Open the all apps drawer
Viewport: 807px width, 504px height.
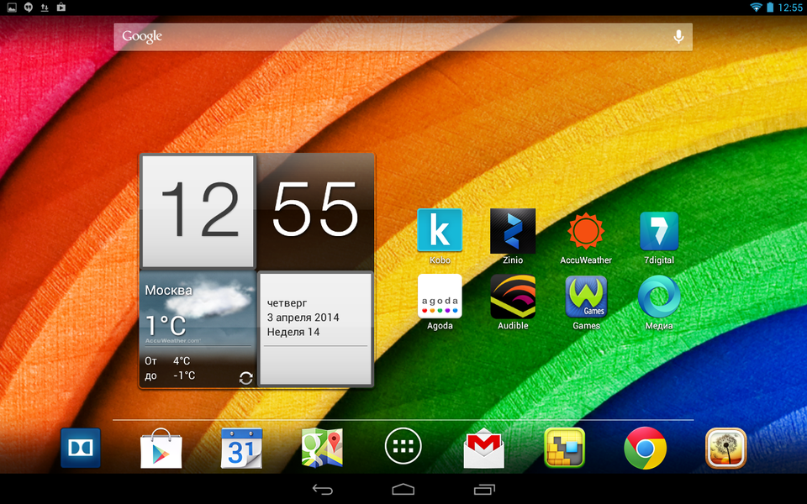coord(403,448)
